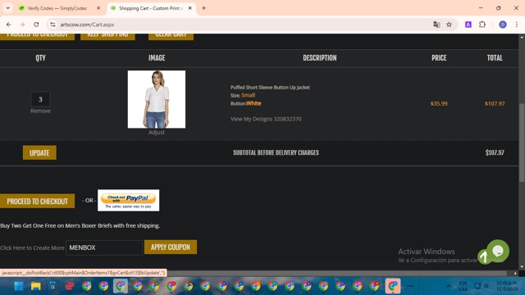Screen dimensions: 525x295
Task: Click the White button color value
Action: (253, 103)
